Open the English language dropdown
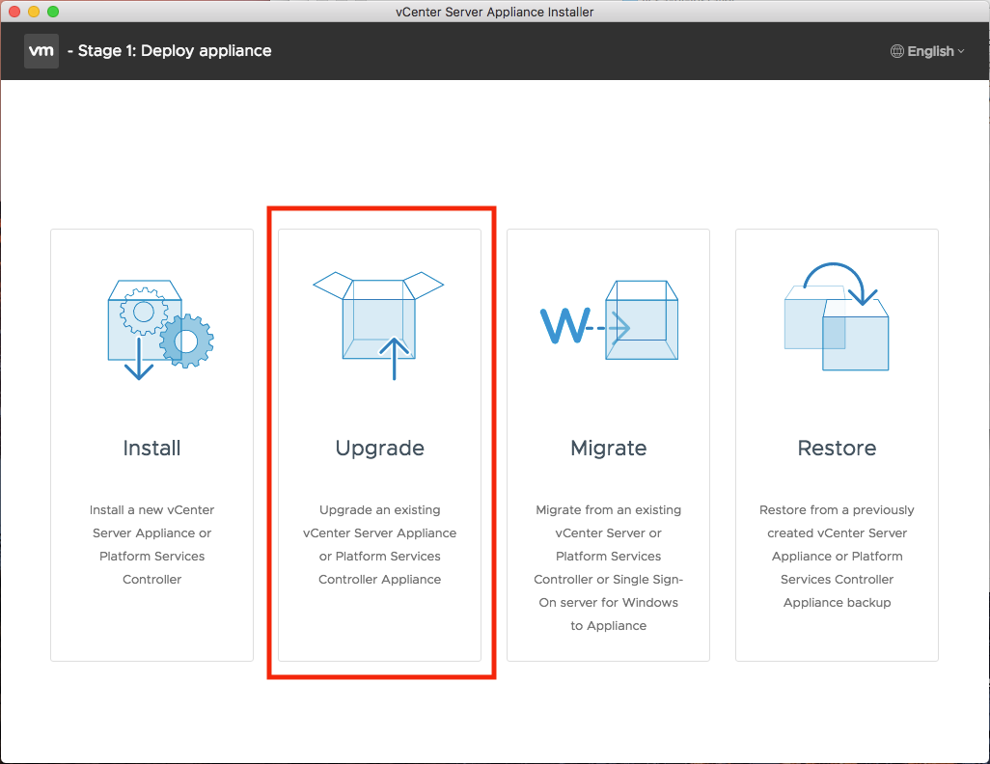The width and height of the screenshot is (990, 764). [927, 51]
